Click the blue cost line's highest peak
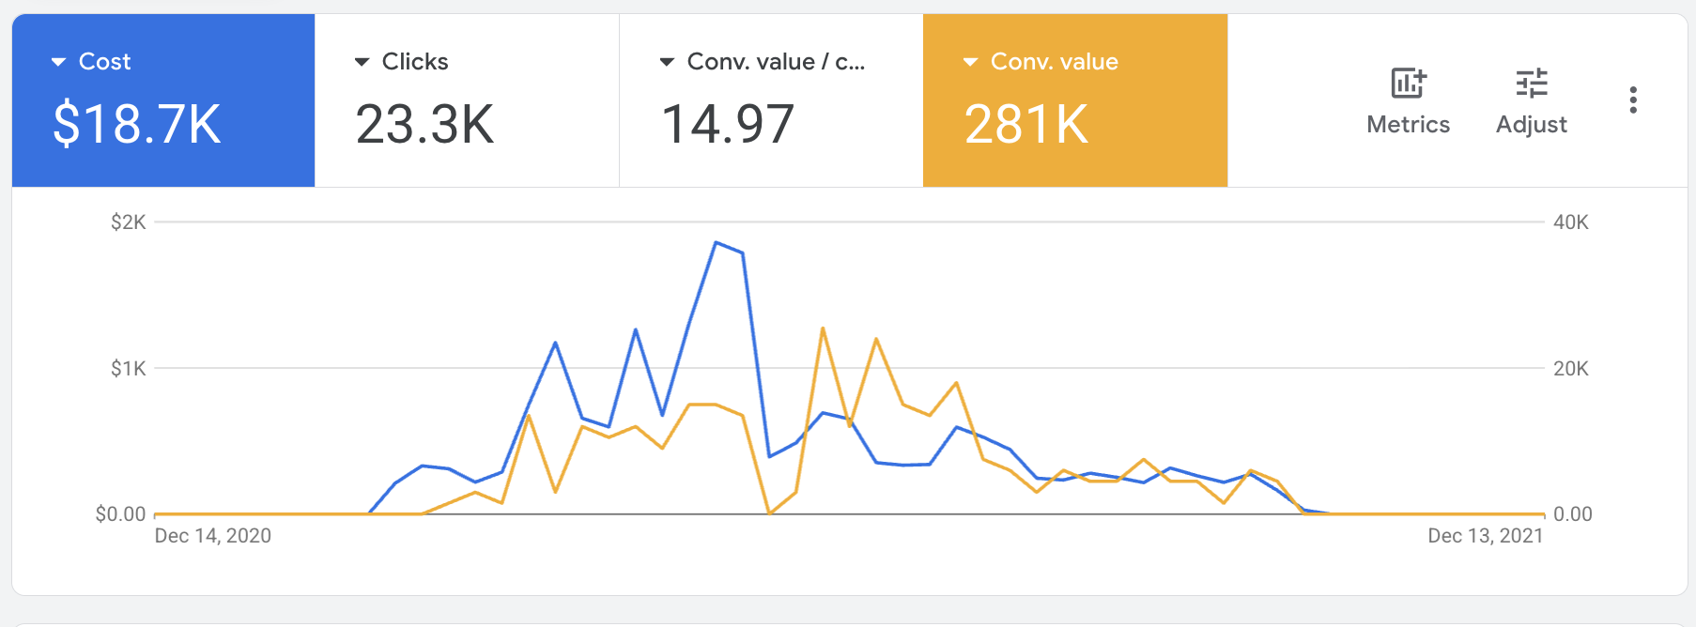Screen dimensions: 1696x627 (716, 242)
